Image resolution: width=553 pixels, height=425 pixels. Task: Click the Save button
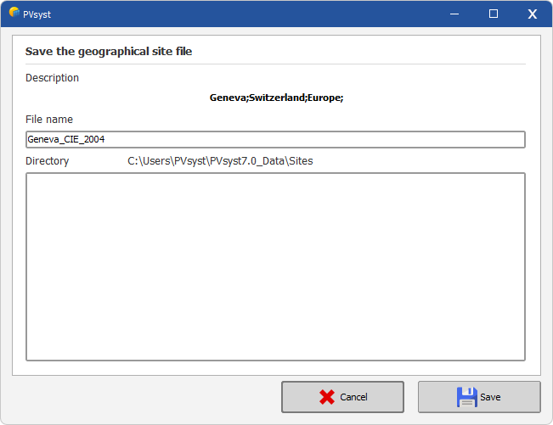click(x=479, y=397)
